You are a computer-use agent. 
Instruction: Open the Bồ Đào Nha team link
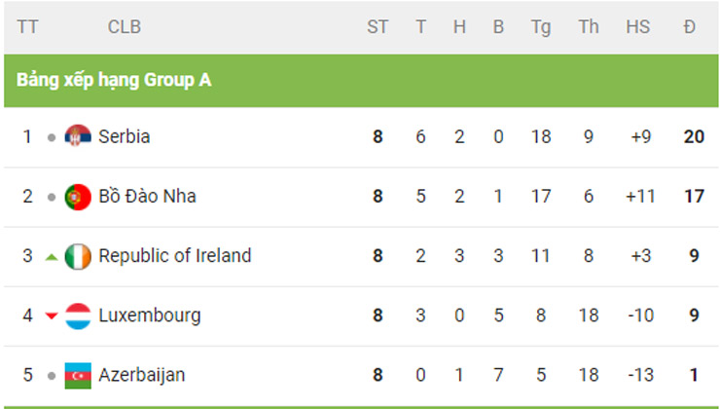tap(147, 197)
